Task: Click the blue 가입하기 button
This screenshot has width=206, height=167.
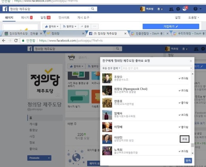Action: pos(171,26)
